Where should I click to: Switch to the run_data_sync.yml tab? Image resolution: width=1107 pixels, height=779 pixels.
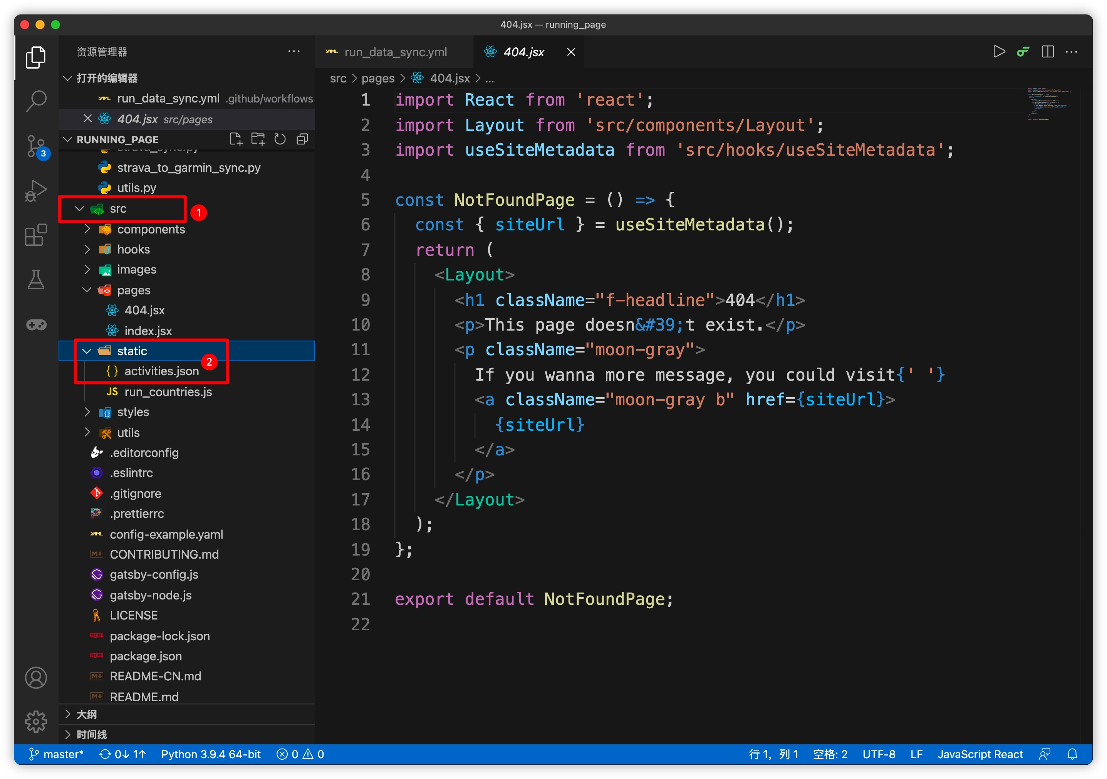pos(395,52)
